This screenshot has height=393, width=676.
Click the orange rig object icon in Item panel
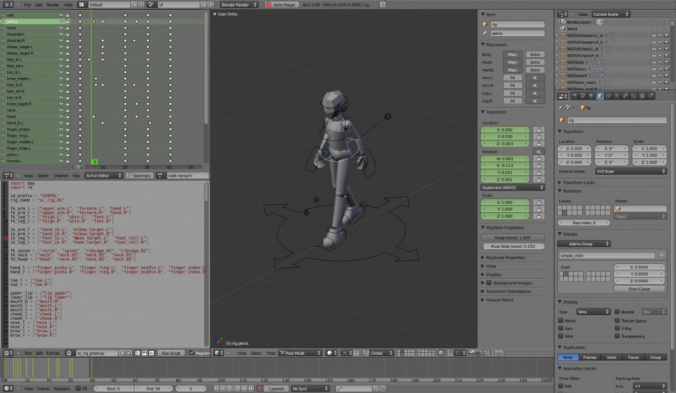click(485, 24)
